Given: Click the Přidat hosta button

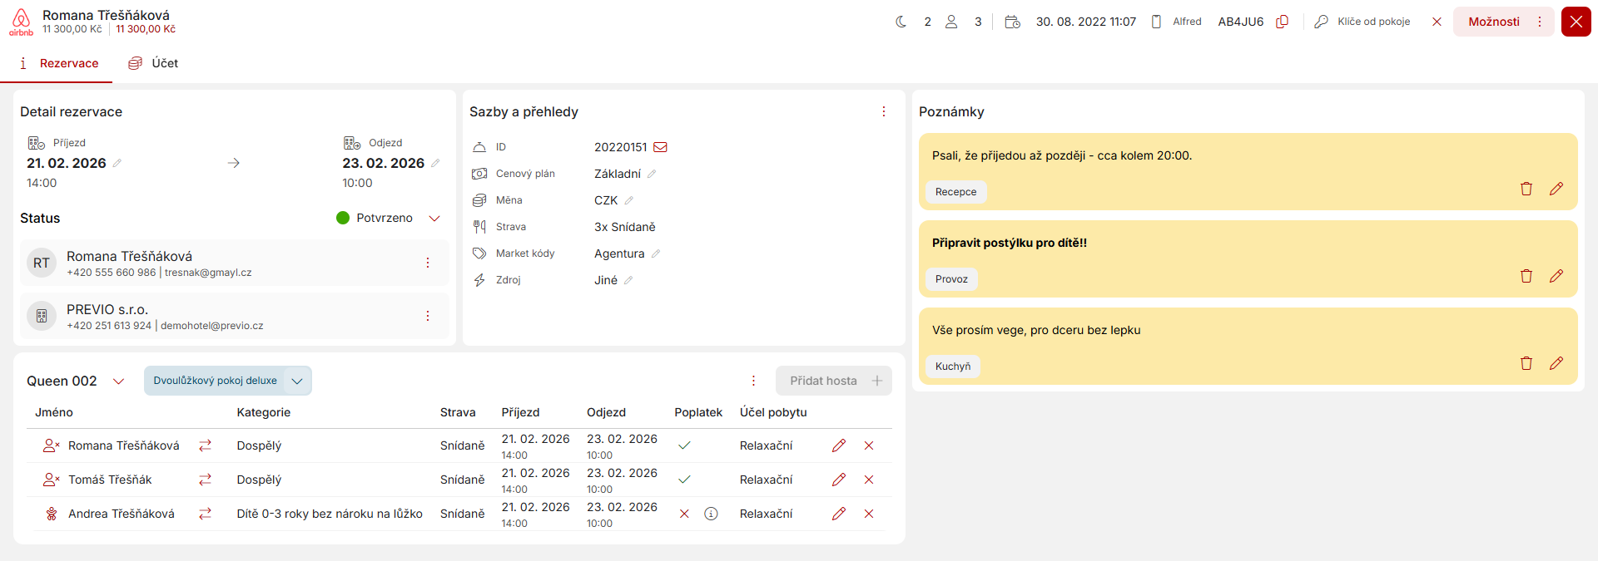Looking at the screenshot, I should [x=833, y=381].
